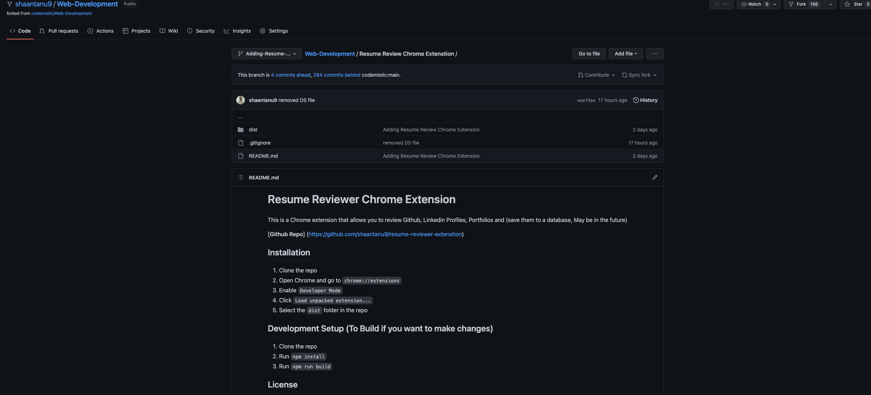Click the dist folder icon
Image resolution: width=871 pixels, height=395 pixels.
tap(241, 130)
